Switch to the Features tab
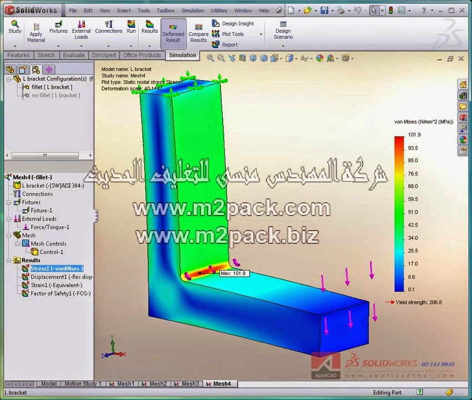Screen dimensions: 472x400 pyautogui.click(x=18, y=55)
